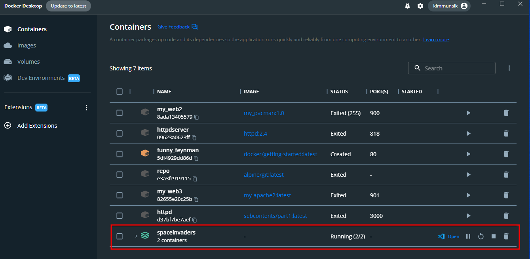Viewport: 530px width, 259px height.
Task: Copy the funny_feynman container ID
Action: pos(196,159)
